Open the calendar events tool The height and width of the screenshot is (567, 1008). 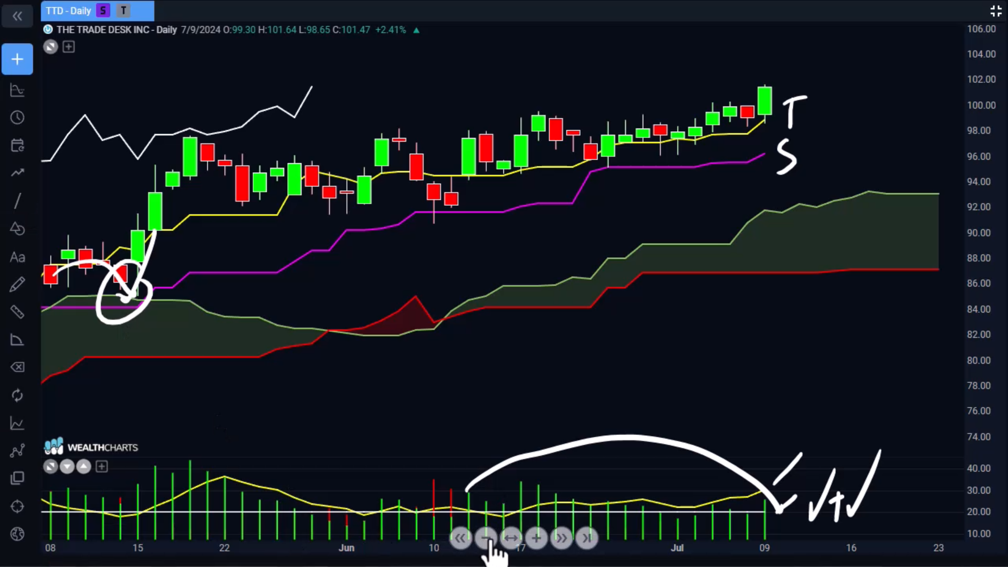pos(17,145)
